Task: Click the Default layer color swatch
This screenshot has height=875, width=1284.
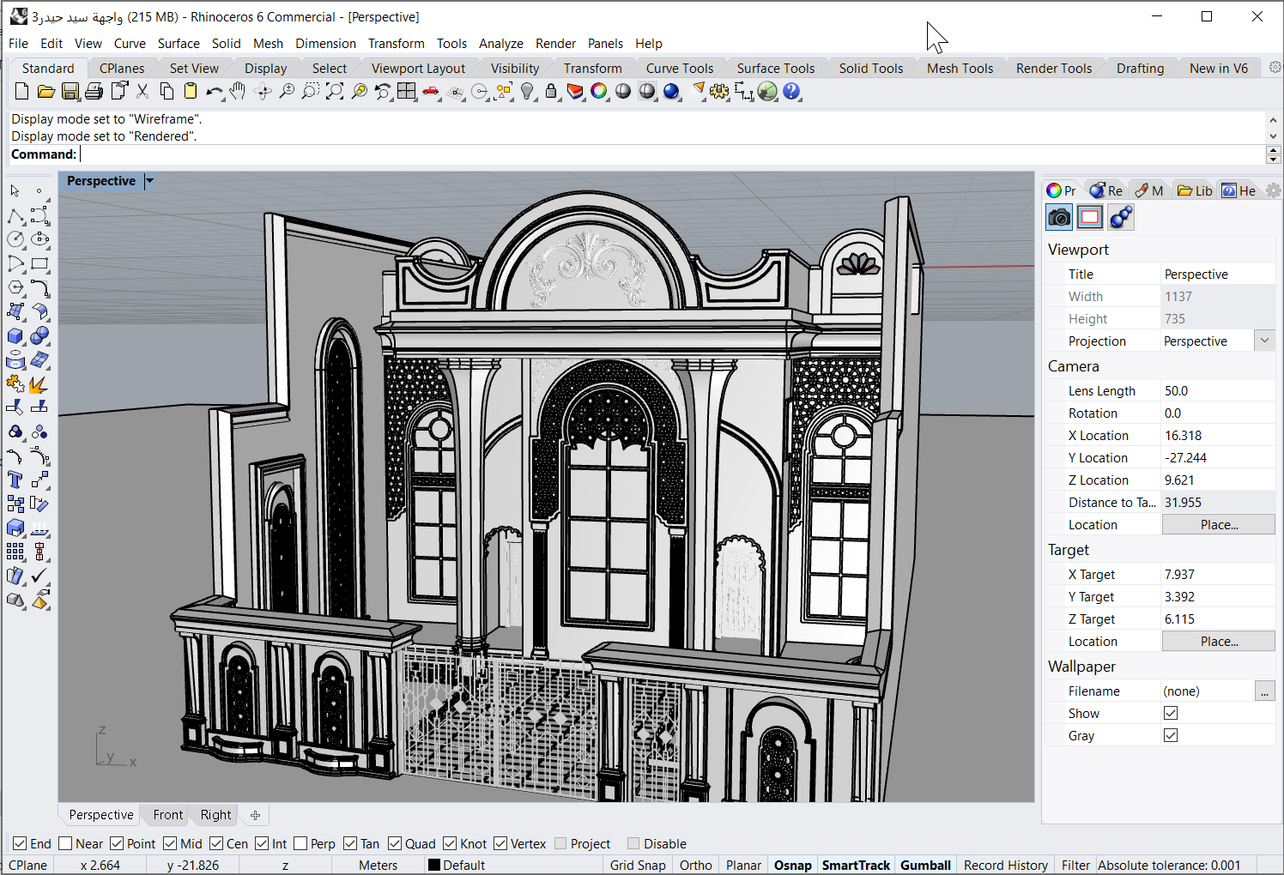Action: click(x=434, y=866)
